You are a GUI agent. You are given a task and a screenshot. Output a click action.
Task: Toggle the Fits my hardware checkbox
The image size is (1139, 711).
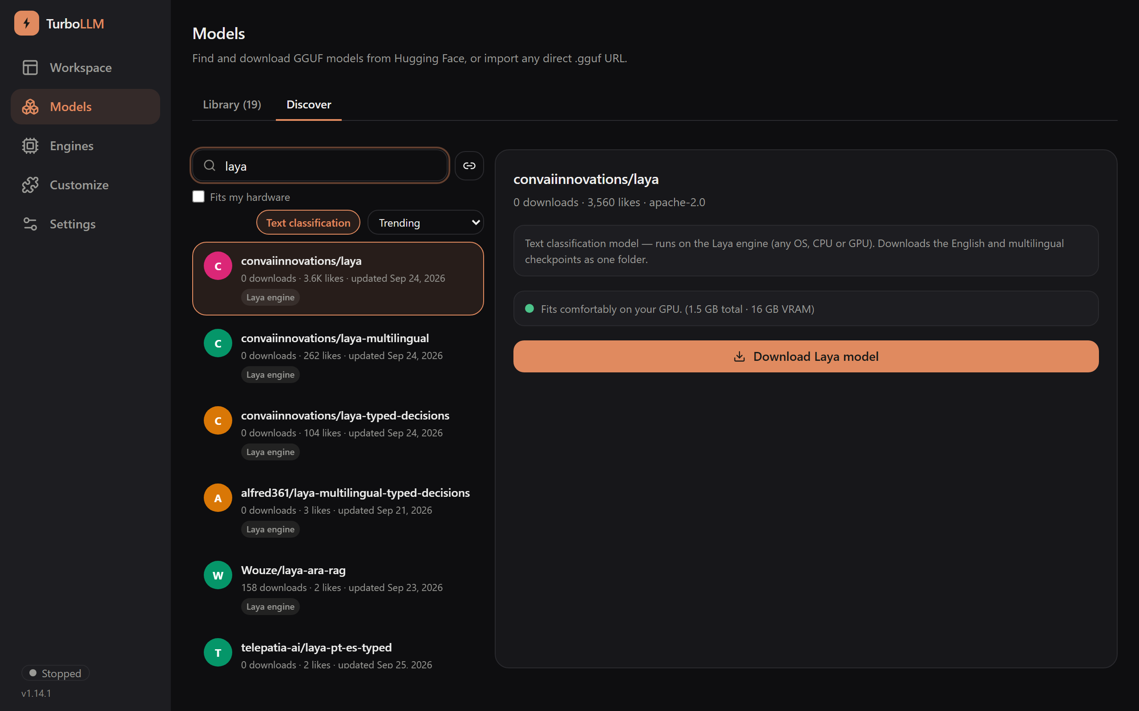pos(198,196)
